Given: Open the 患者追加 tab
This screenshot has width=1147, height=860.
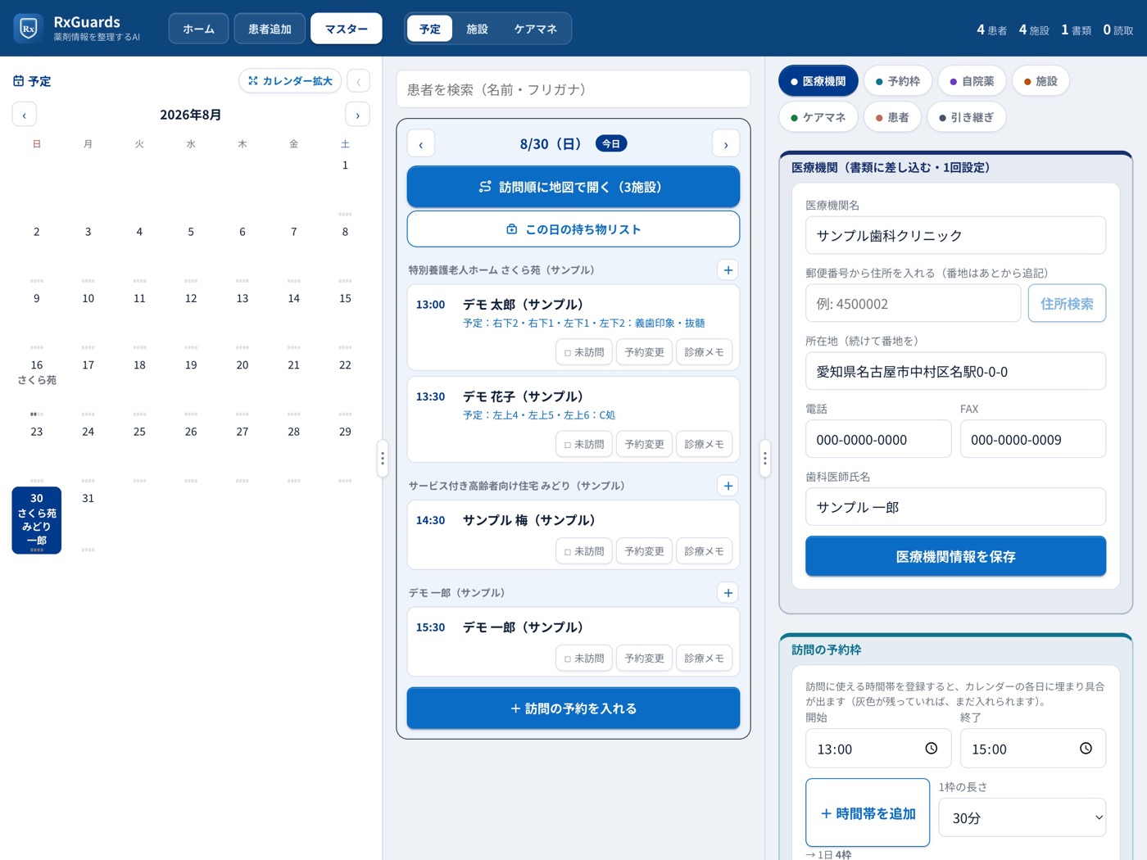Looking at the screenshot, I should coord(270,29).
